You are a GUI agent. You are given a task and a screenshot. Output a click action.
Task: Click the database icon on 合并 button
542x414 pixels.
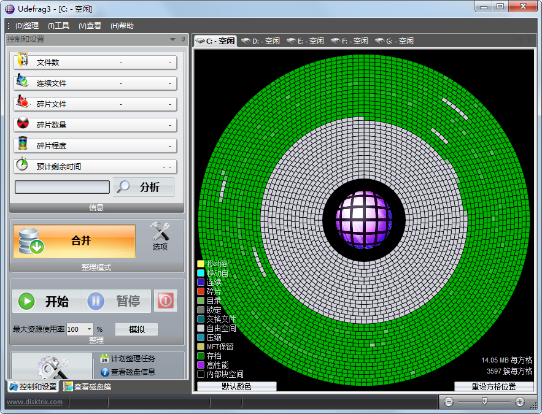(x=31, y=241)
